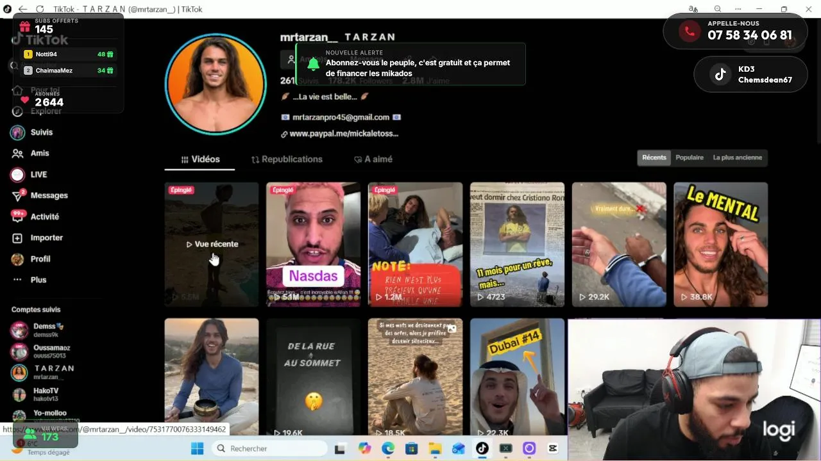The height and width of the screenshot is (461, 821).
Task: Switch to the A aimé tab
Action: point(373,159)
